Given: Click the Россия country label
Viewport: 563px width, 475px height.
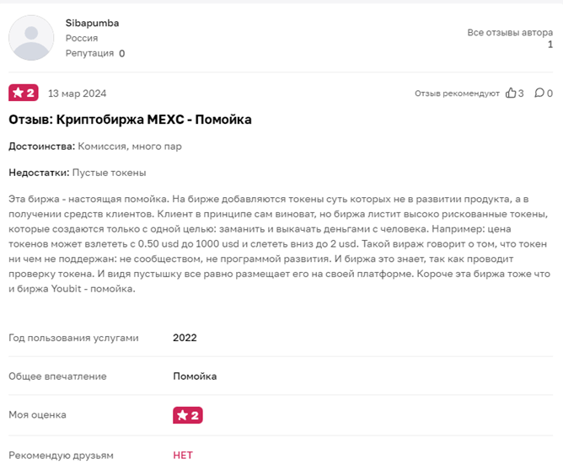Looking at the screenshot, I should (x=82, y=38).
